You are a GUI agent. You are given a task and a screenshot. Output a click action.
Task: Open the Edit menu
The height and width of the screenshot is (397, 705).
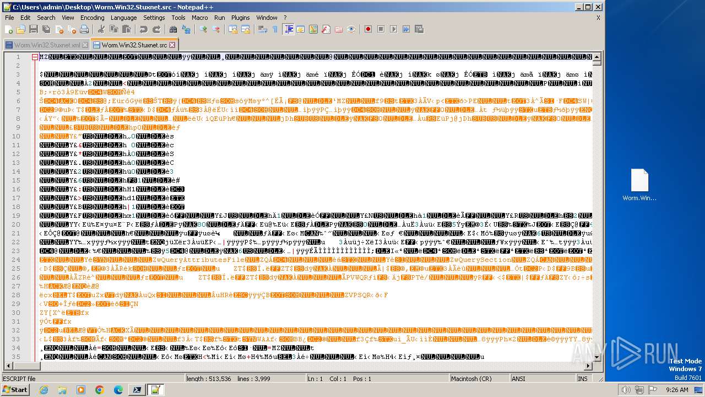pos(25,18)
